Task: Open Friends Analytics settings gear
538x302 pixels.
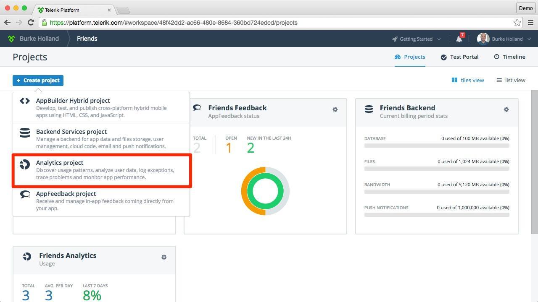Action: [164, 257]
